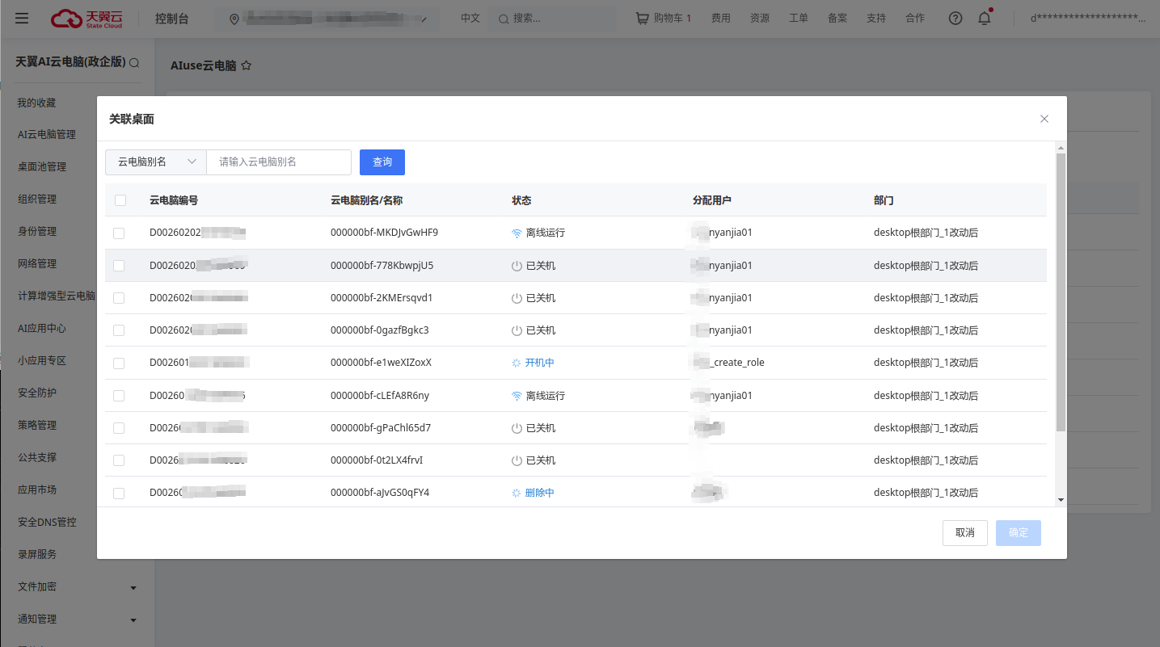Viewport: 1160px width, 647px height.
Task: Toggle the select-all checkbox in table header
Action: (x=120, y=200)
